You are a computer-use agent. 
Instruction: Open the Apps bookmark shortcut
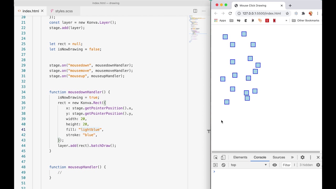coord(220,20)
